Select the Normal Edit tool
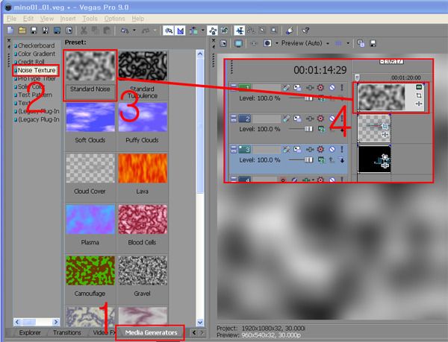The height and width of the screenshot is (342, 448). [x=240, y=31]
